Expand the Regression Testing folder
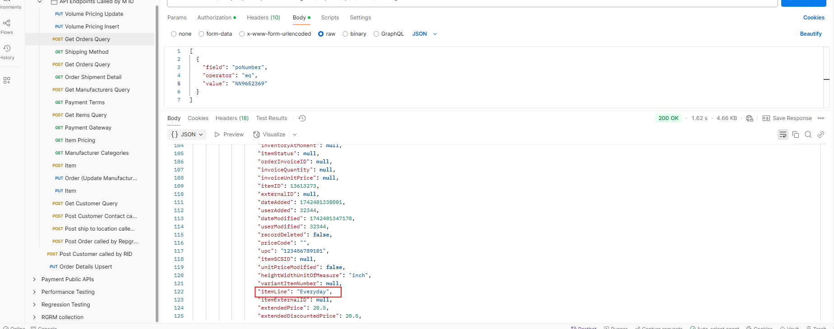Image resolution: width=834 pixels, height=329 pixels. [34, 305]
